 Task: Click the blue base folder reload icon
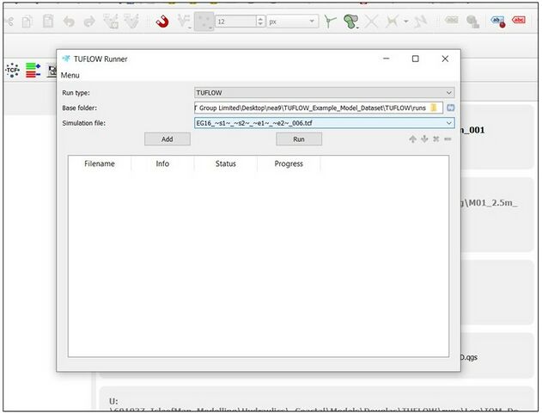(x=449, y=108)
